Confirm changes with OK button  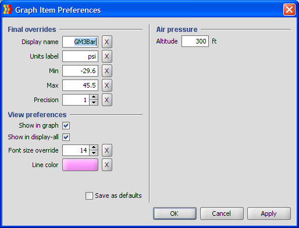(175, 213)
